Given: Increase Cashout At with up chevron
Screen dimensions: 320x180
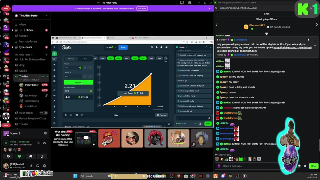Looking at the screenshot, I should point(90,76).
